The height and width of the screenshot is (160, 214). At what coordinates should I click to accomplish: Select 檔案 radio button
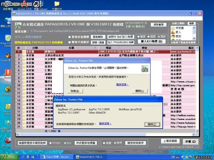pos(138,36)
